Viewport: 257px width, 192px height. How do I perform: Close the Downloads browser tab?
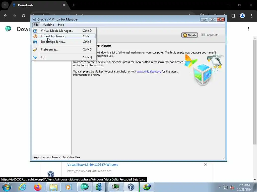[x=64, y=5]
